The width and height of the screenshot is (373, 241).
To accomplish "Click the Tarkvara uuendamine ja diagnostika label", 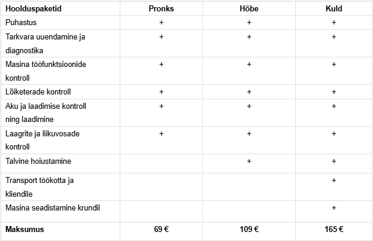I will (46, 44).
